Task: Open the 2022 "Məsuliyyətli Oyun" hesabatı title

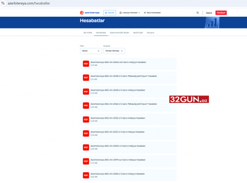Action: 123,104
